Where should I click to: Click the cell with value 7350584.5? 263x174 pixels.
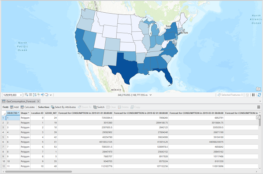[x=85, y=118]
